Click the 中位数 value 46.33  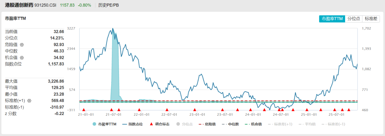59,51
